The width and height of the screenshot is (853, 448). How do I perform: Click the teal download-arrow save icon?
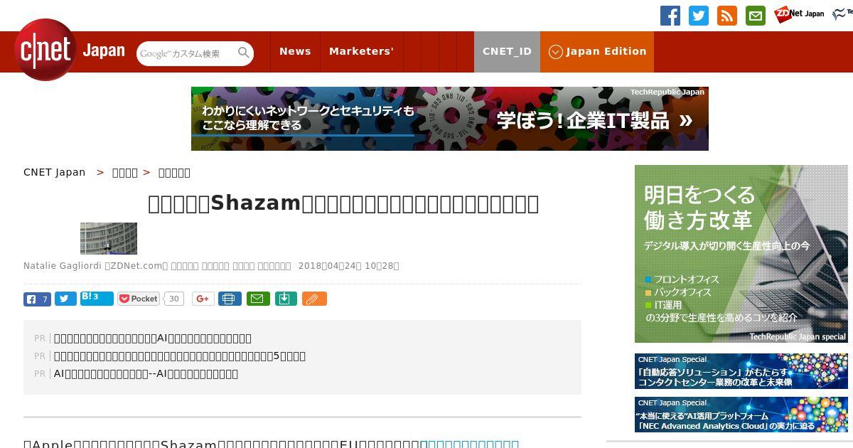pos(285,299)
